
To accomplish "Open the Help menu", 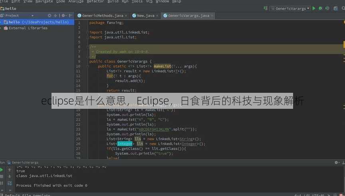I will point(176,2).
